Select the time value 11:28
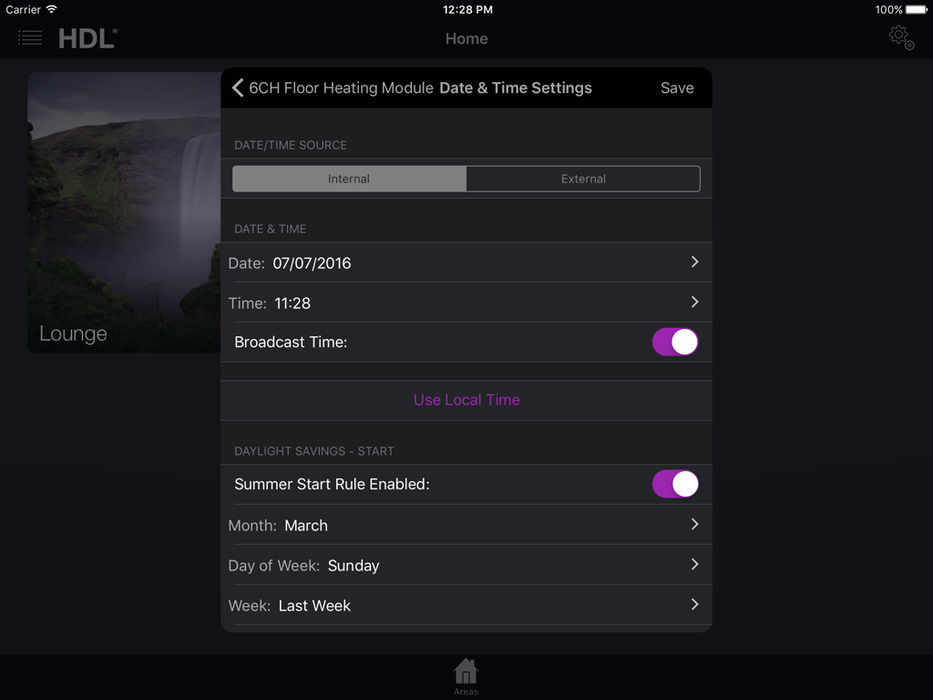The image size is (933, 700). (x=292, y=303)
